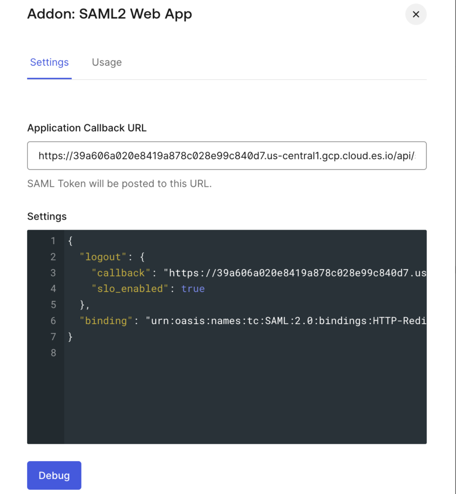Select line number 8 in the gutter
The height and width of the screenshot is (494, 456).
pyautogui.click(x=53, y=353)
